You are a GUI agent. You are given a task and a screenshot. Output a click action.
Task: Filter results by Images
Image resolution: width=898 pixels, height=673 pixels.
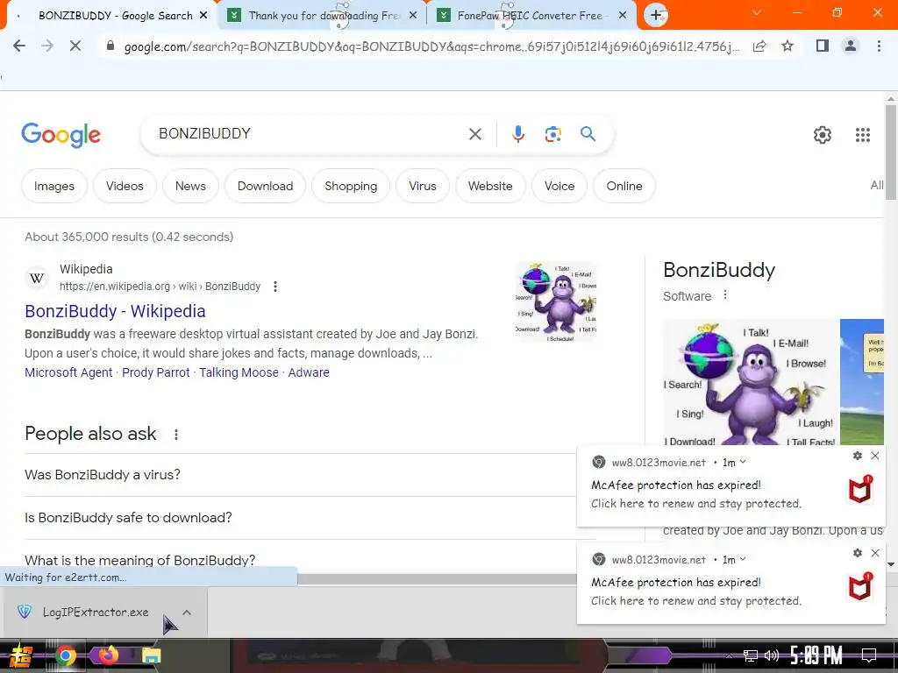click(53, 186)
